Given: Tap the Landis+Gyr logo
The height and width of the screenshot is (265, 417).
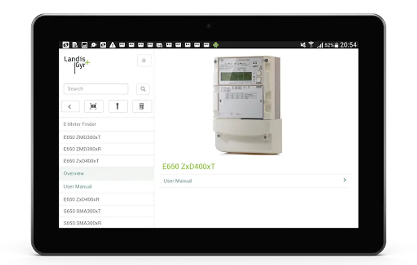Looking at the screenshot, I should 76,64.
